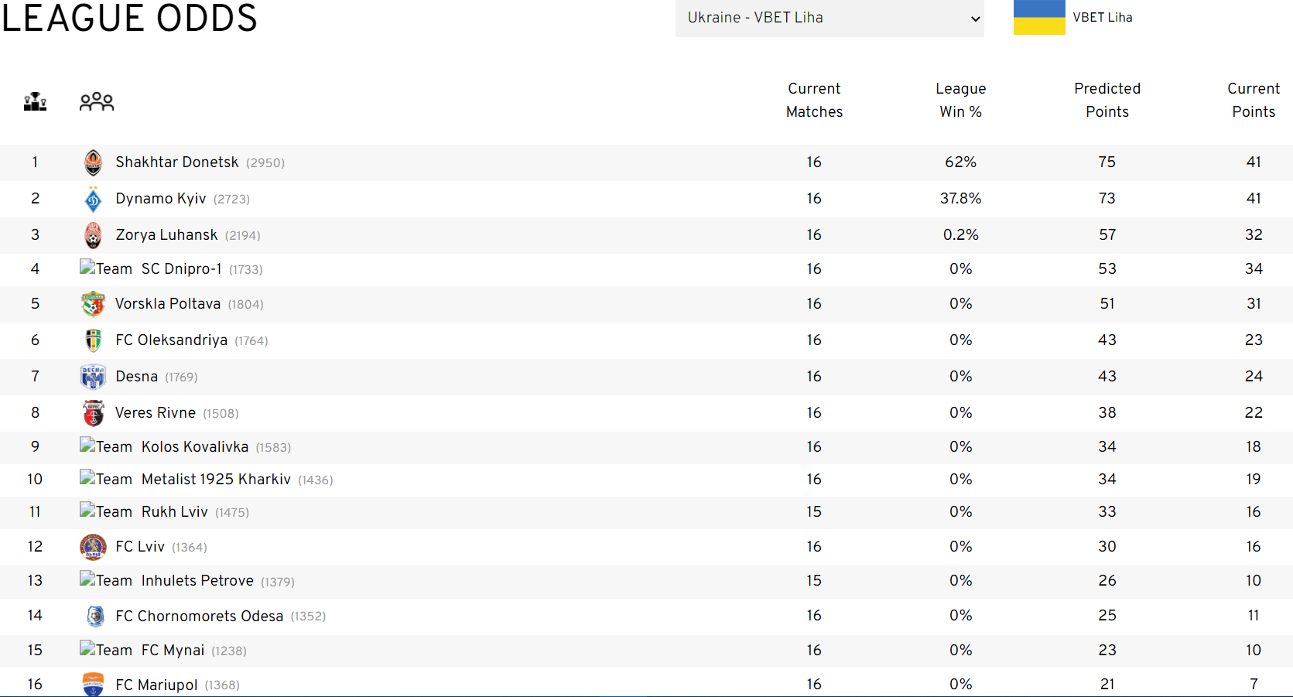Click the Ukraine flag image
The width and height of the screenshot is (1293, 697).
[1039, 17]
